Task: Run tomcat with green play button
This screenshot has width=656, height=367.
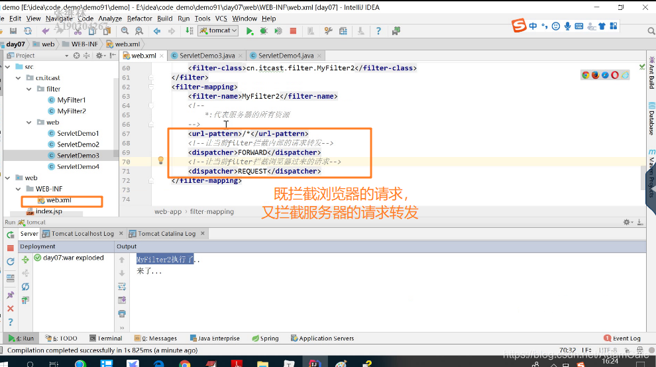Action: click(250, 31)
